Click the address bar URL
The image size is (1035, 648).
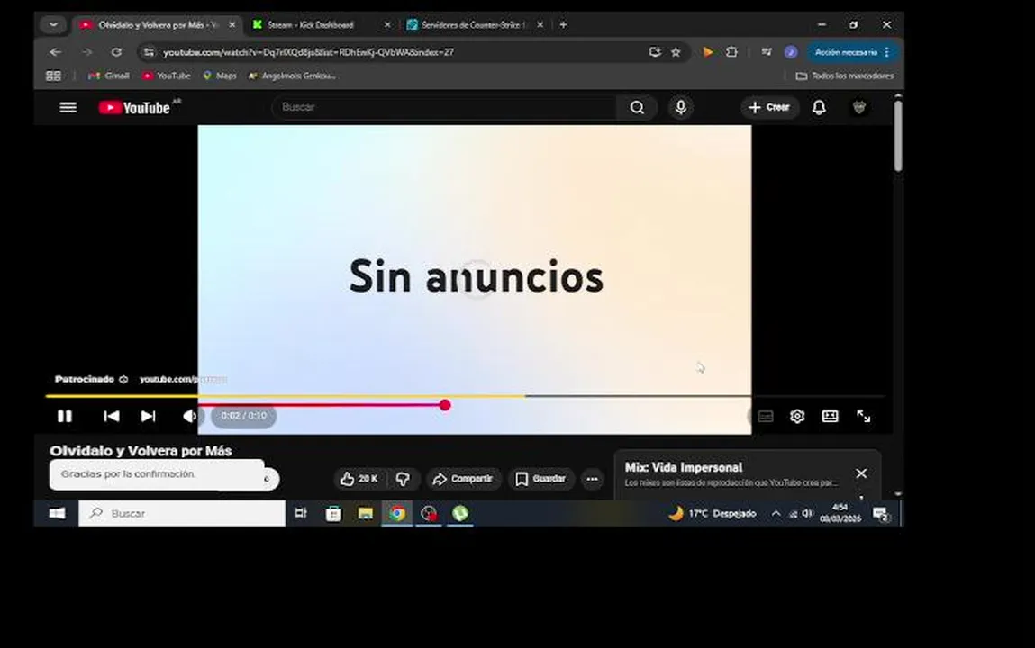(308, 52)
